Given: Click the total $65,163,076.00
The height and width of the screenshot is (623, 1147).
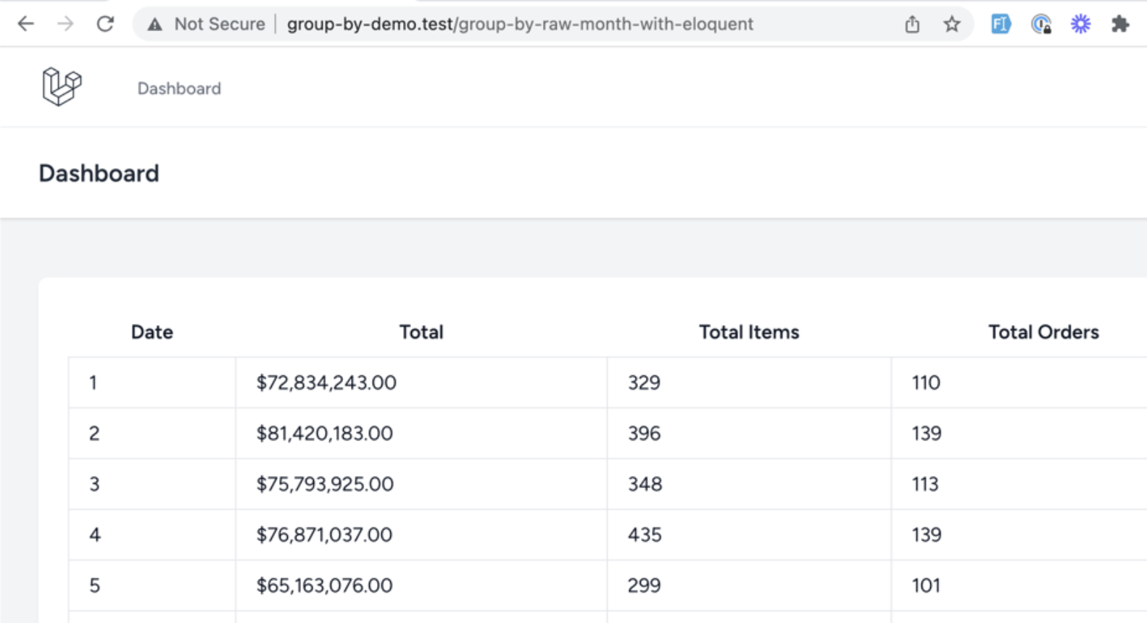Looking at the screenshot, I should (324, 585).
